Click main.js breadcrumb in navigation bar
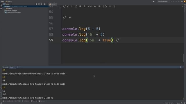The height and width of the screenshot is (104, 186). (9, 1)
